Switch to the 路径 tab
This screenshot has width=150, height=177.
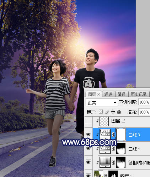(x=122, y=94)
